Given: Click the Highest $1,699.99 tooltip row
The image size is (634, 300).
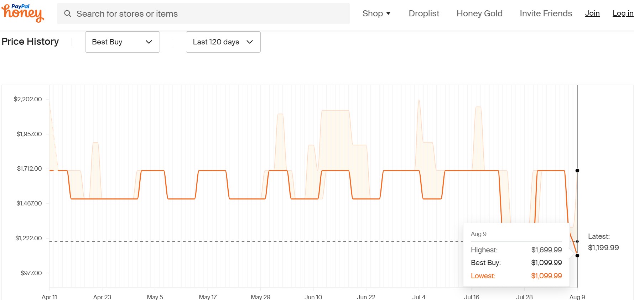Looking at the screenshot, I should pos(516,250).
